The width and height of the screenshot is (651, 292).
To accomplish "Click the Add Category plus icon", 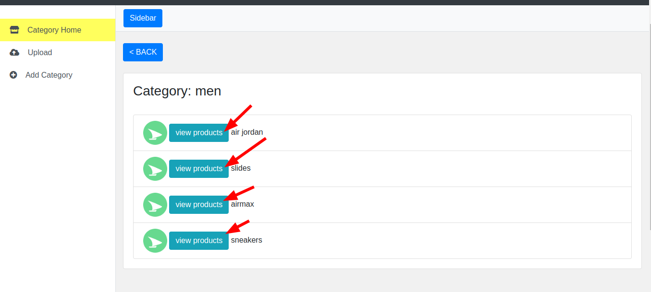I will pos(13,75).
